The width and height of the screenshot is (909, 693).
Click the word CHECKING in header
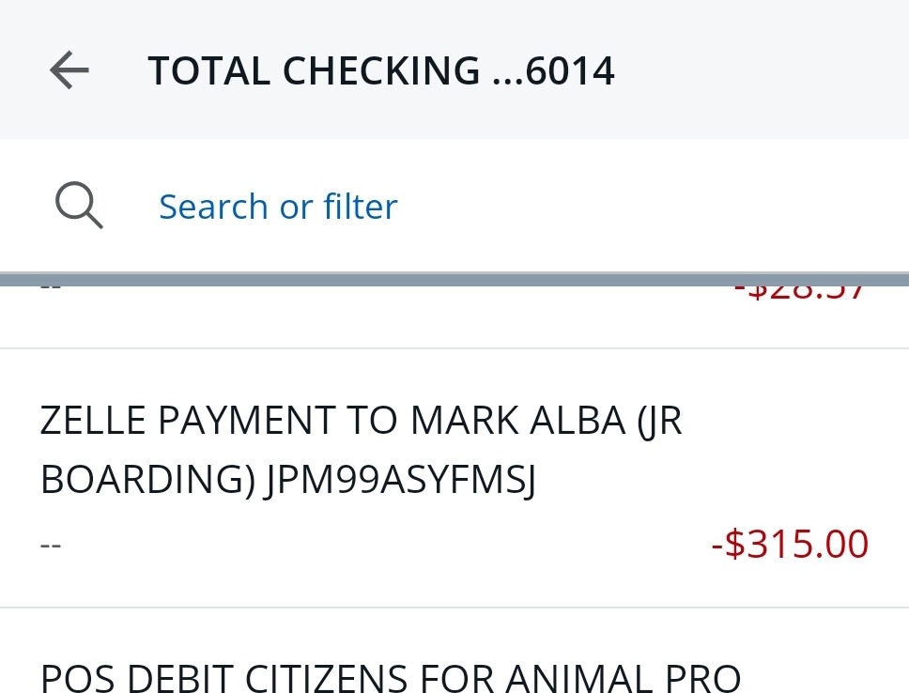point(381,71)
